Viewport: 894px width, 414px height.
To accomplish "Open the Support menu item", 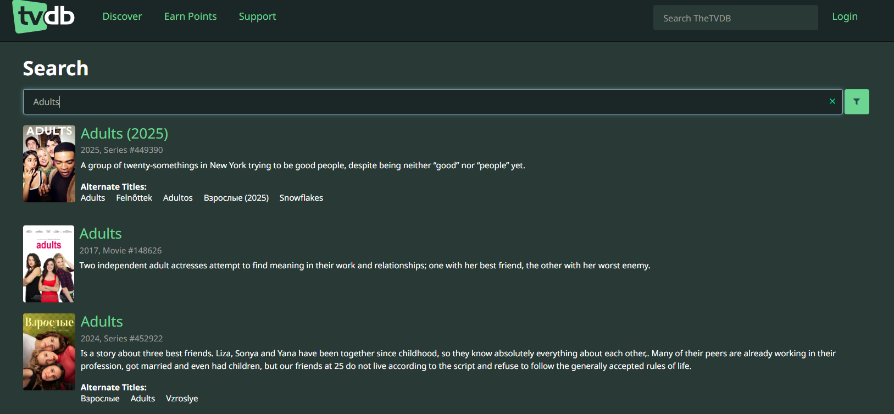I will pyautogui.click(x=257, y=16).
